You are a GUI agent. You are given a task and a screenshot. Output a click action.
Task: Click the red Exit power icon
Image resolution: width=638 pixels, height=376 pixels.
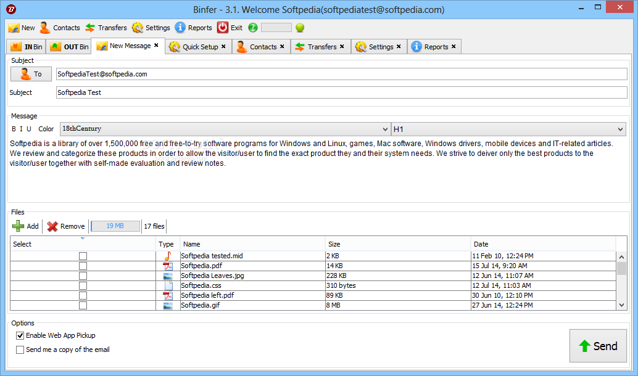click(223, 27)
